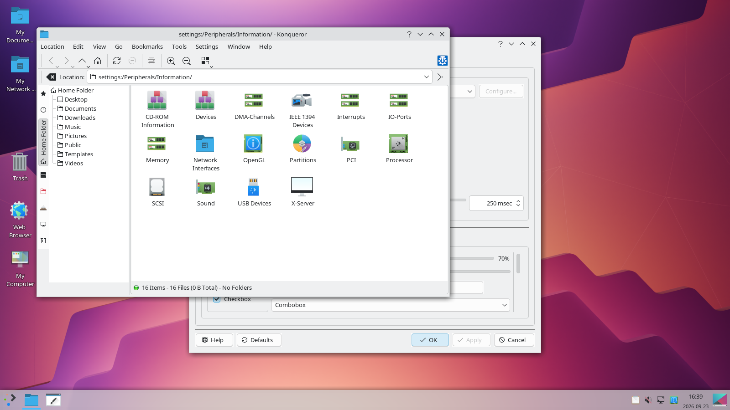Open the application launcher in taskbar
The height and width of the screenshot is (410, 730).
tap(10, 400)
